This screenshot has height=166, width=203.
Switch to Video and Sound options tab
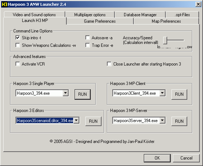[34, 14]
